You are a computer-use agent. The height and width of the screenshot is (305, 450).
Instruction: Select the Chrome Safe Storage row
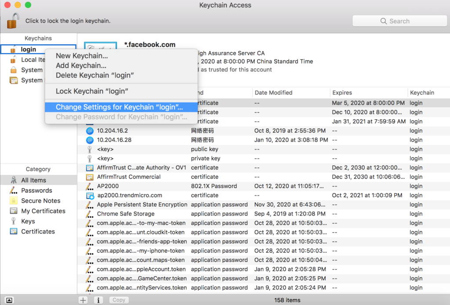(126, 214)
